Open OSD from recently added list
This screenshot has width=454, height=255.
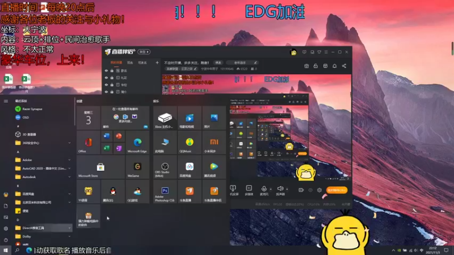[x=44, y=117]
